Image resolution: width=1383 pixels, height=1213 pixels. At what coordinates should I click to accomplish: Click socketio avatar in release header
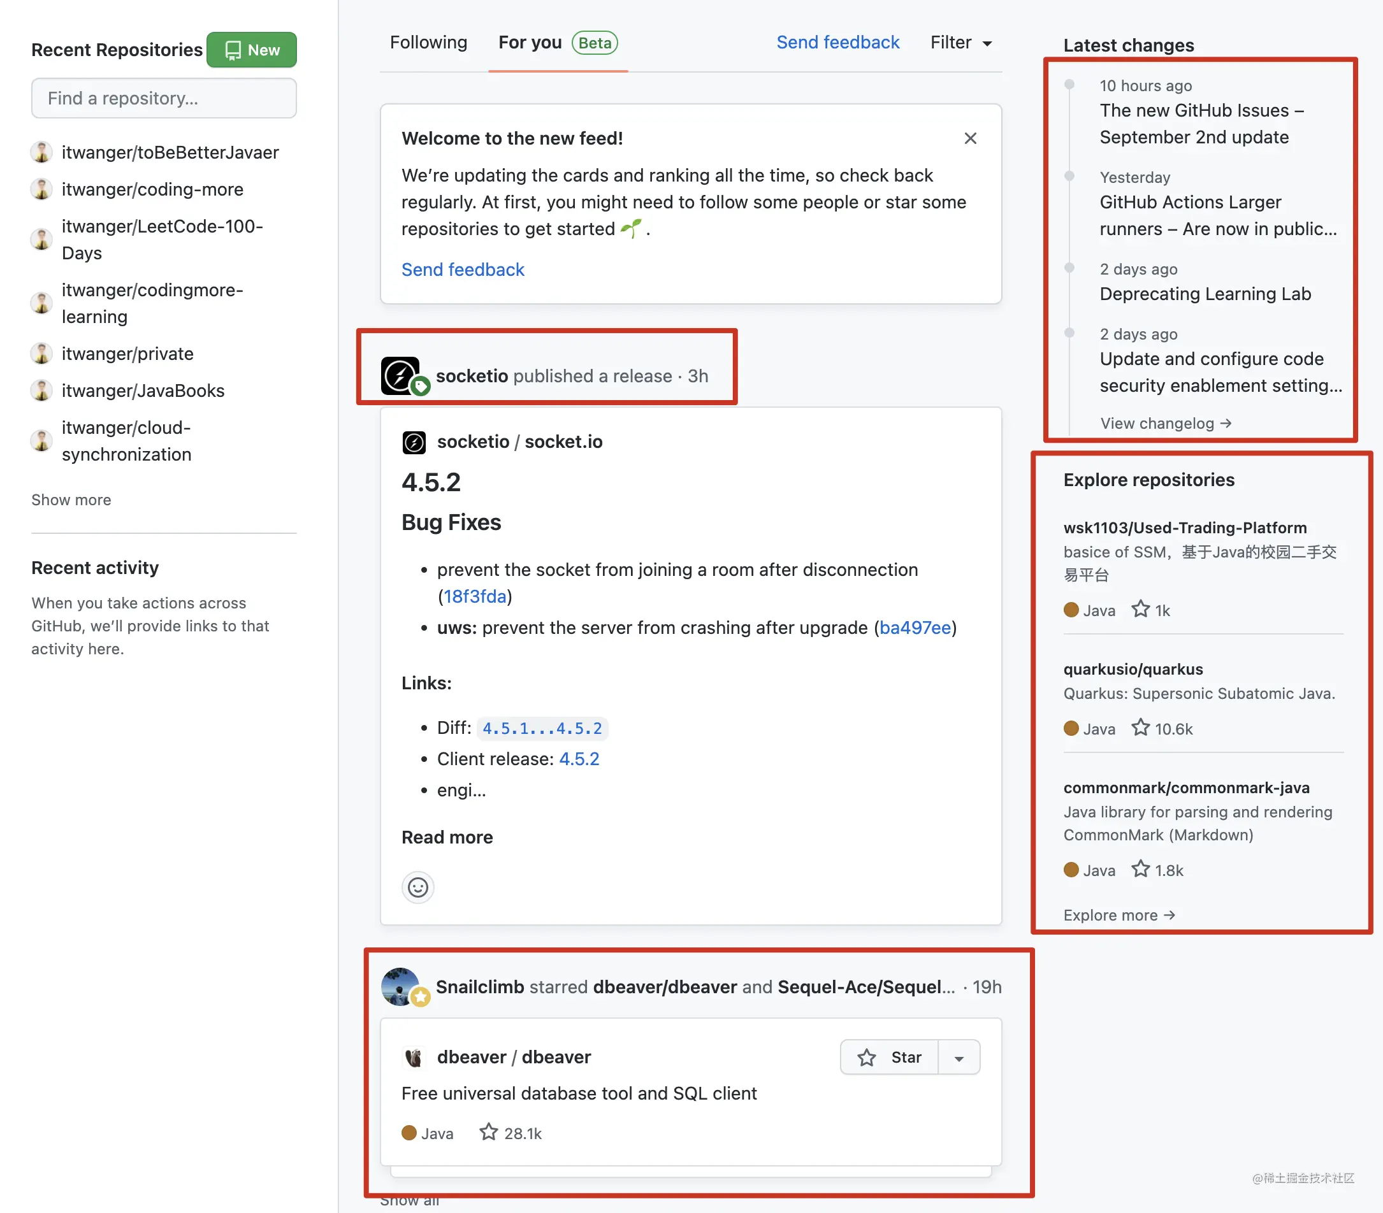[x=400, y=375]
